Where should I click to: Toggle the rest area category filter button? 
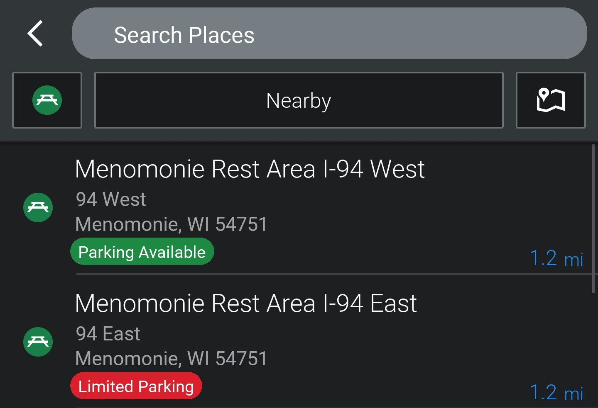pyautogui.click(x=47, y=100)
